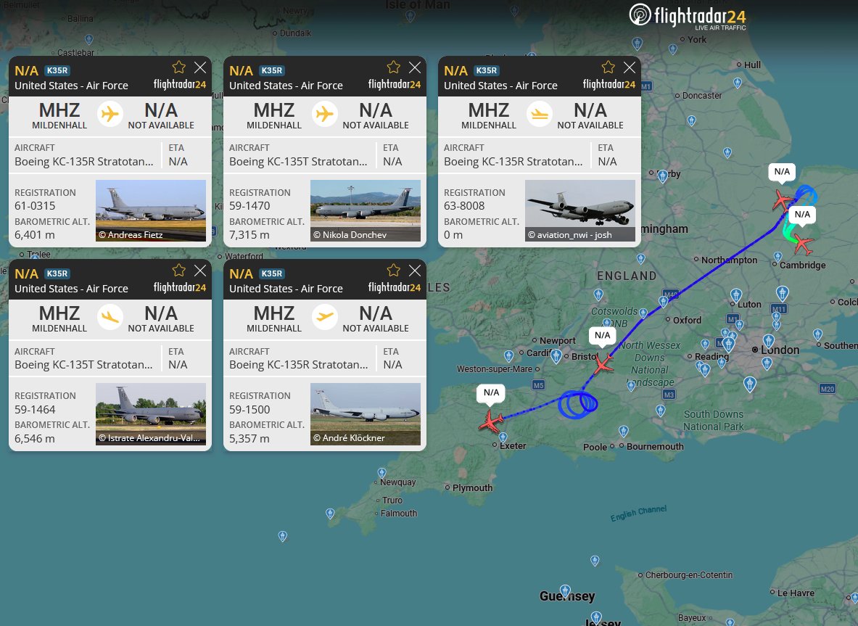This screenshot has width=858, height=626.
Task: Close the 59-1470 flight card
Action: tap(415, 67)
